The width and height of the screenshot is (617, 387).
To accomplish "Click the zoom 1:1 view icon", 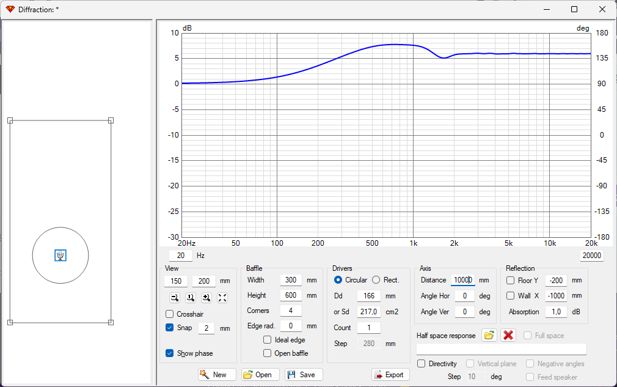I will pos(191,298).
